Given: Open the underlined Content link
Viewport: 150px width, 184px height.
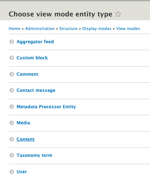Looking at the screenshot, I should pos(26,139).
